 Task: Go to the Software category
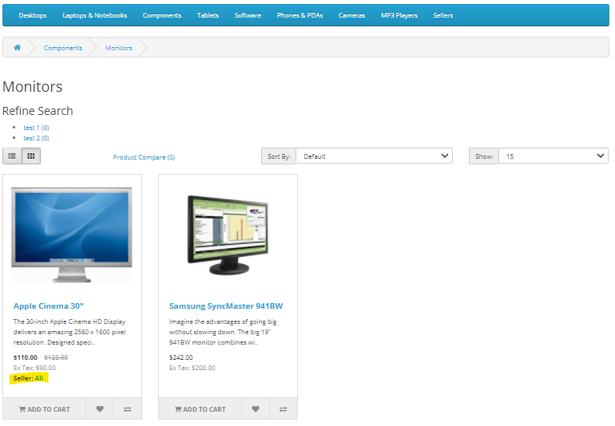click(x=248, y=15)
